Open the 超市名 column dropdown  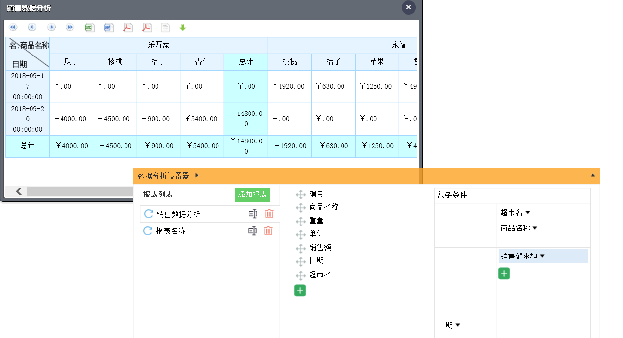[528, 213]
